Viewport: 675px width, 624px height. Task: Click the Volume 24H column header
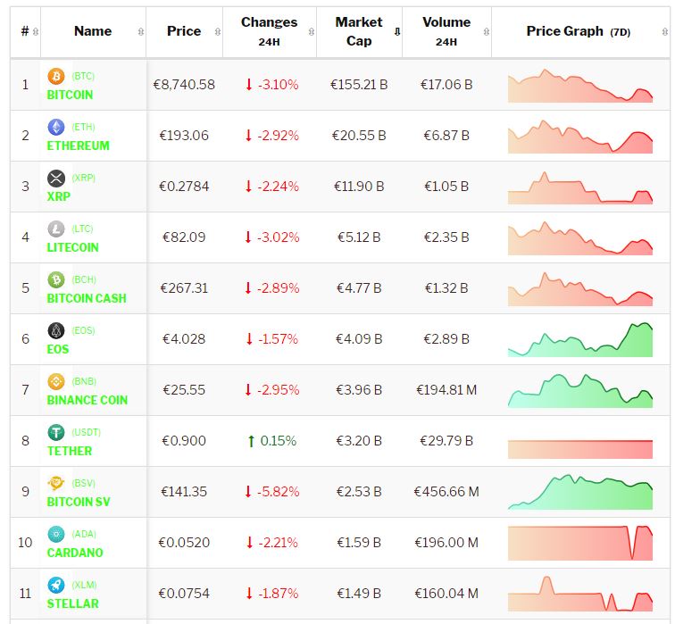point(446,31)
